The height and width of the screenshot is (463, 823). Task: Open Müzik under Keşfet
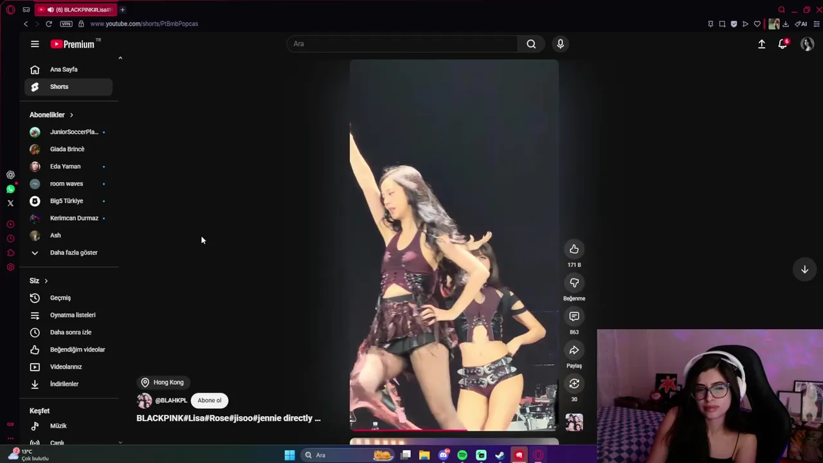click(x=68, y=426)
